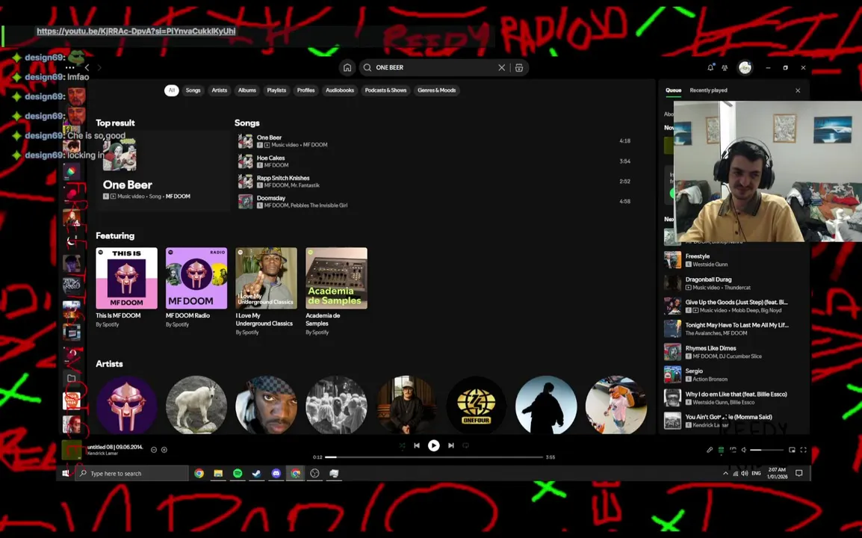Open now playing album art thumbnail
This screenshot has height=538, width=862.
(72, 450)
